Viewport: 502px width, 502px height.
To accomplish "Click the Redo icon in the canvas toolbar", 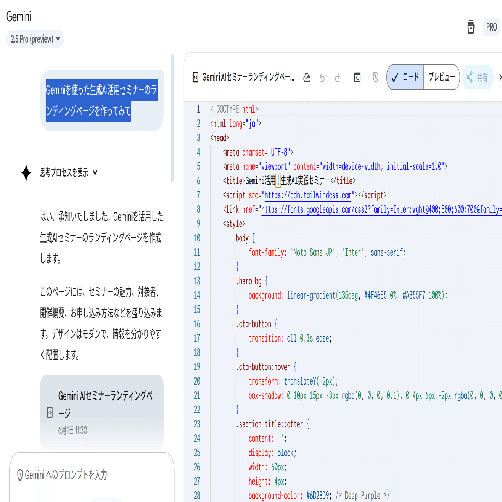I will (337, 77).
